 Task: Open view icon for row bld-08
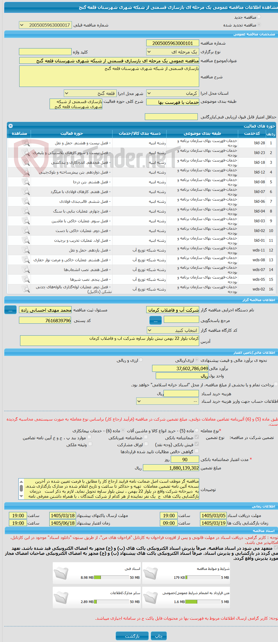point(26,182)
